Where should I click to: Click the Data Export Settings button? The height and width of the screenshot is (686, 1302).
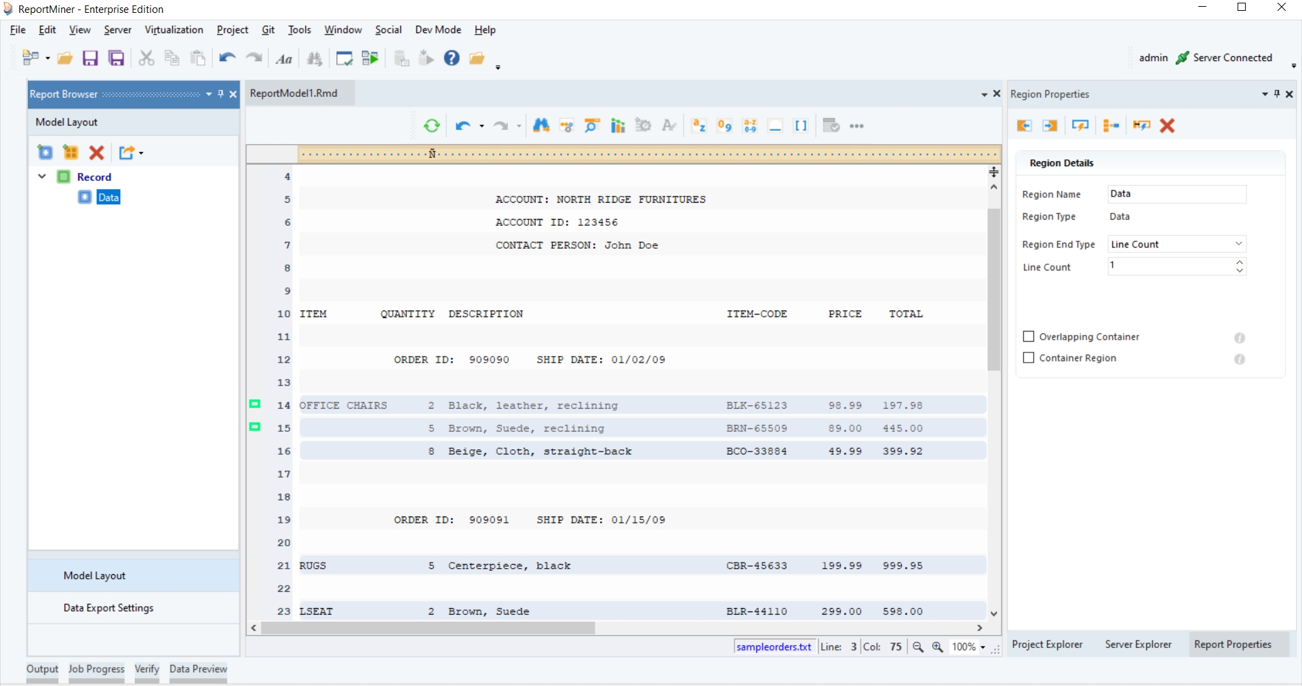108,608
